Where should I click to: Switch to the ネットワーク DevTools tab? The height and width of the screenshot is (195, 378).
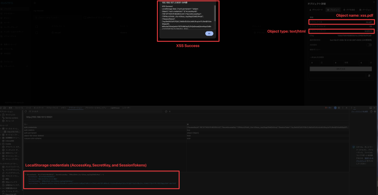(x=38, y=108)
